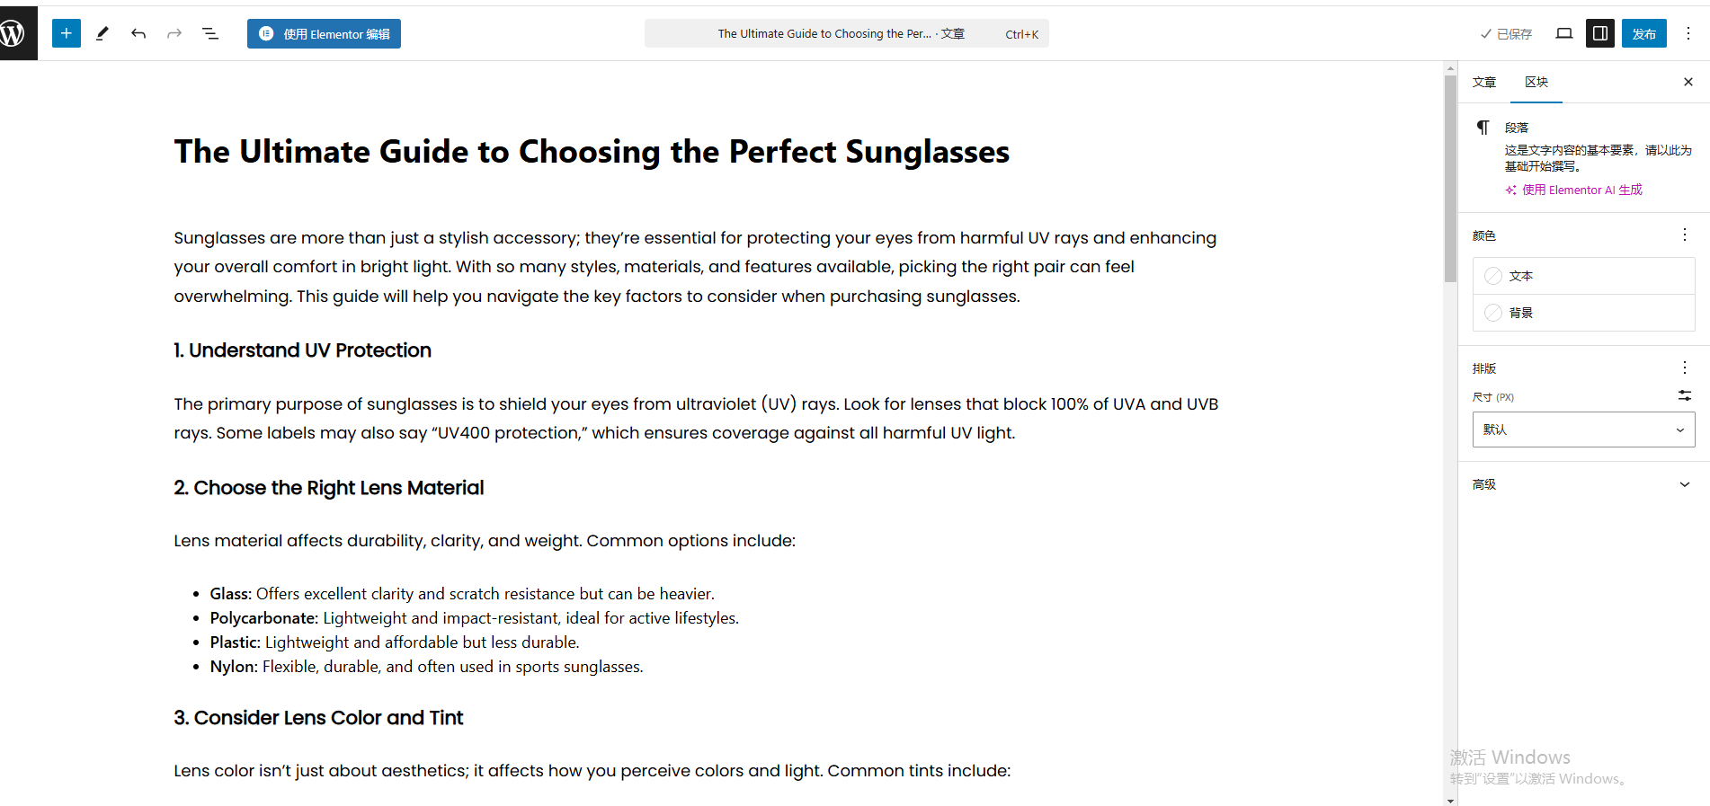The image size is (1710, 806).
Task: Open the Document Overview list icon
Action: (x=210, y=33)
